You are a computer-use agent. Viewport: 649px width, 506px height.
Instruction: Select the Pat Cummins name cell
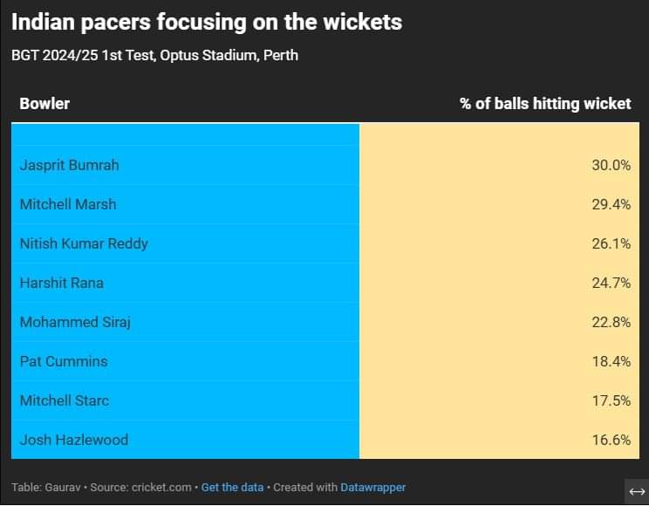pos(64,361)
